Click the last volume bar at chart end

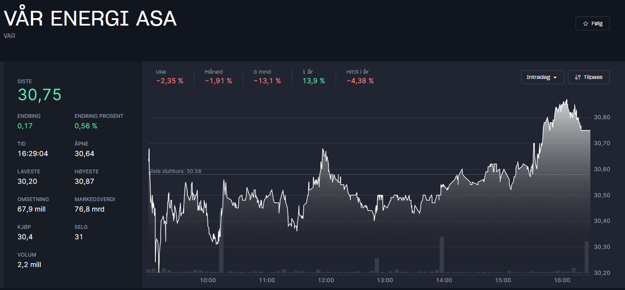(587, 257)
